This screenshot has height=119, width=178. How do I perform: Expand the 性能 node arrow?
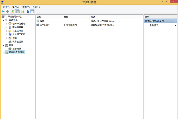point(7,38)
